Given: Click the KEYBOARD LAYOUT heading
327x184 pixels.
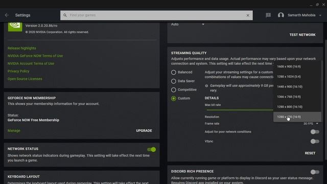Looking at the screenshot, I should point(24,177).
